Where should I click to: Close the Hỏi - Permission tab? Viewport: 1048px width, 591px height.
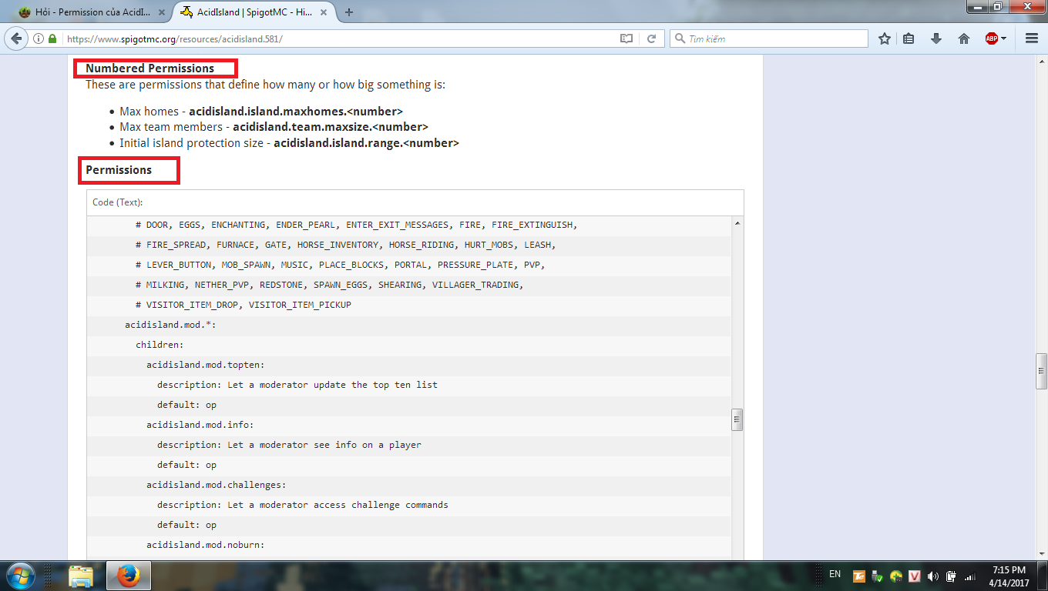click(x=160, y=12)
